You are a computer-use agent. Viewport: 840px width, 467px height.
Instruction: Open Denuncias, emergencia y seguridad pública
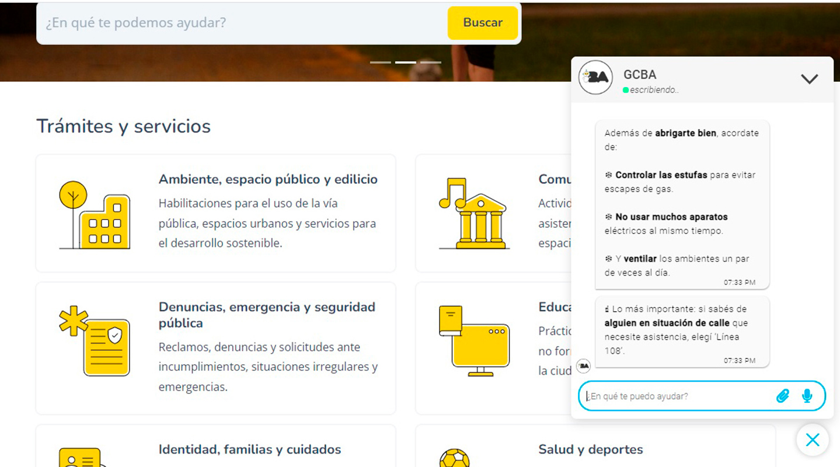(x=267, y=315)
